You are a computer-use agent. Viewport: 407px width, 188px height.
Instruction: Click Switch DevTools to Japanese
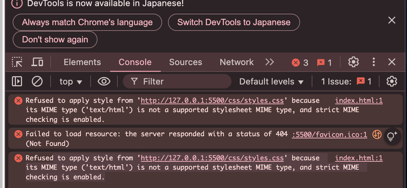[234, 22]
